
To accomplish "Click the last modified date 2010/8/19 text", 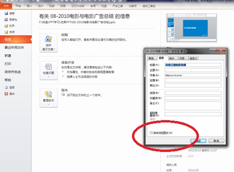I will coord(203,150).
